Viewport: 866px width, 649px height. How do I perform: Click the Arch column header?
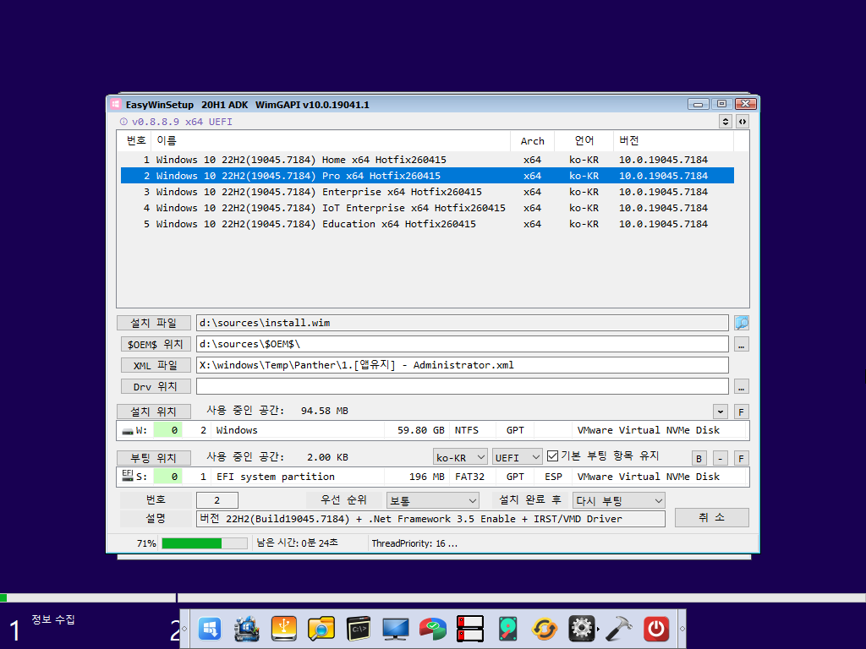533,141
